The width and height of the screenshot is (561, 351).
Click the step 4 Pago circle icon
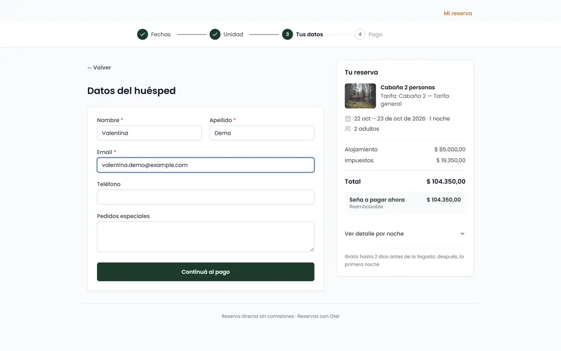click(360, 34)
